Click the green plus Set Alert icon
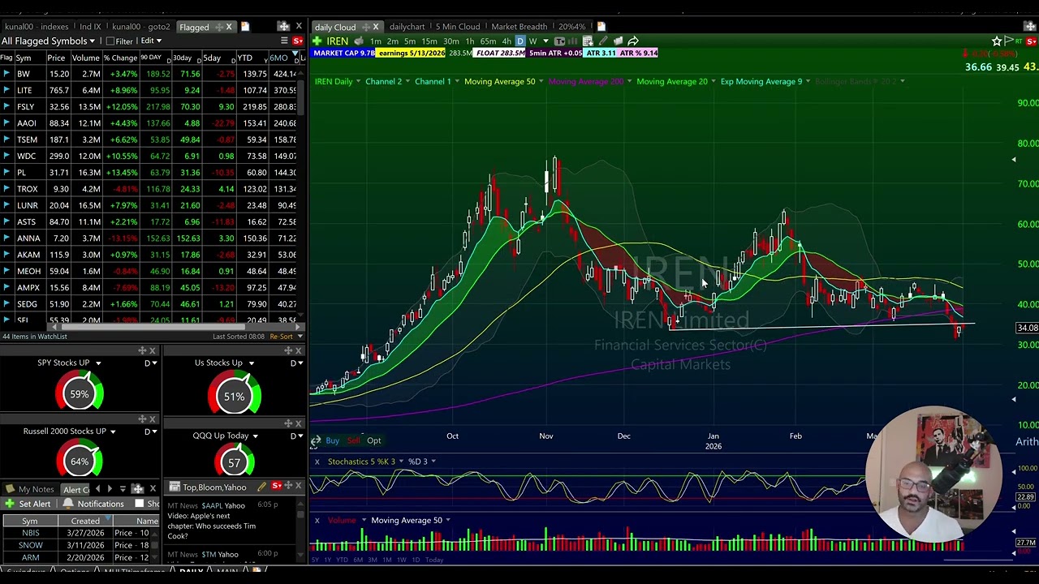The width and height of the screenshot is (1039, 584). click(9, 504)
